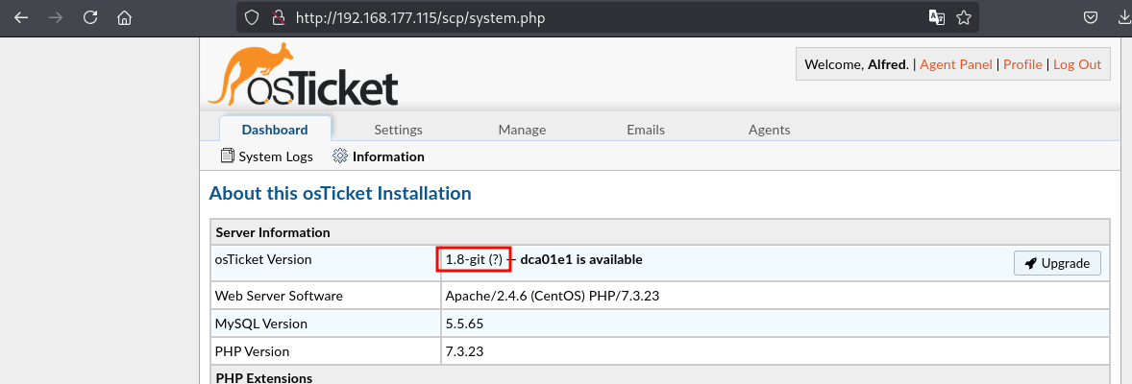This screenshot has width=1132, height=384.
Task: Click the translate page icon
Action: point(936,17)
